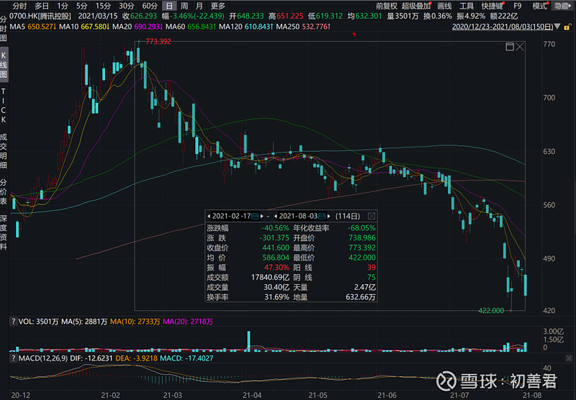Viewport: 576px width, 400px height.
Task: Close the interval statistics popup
Action: pyautogui.click(x=372, y=216)
